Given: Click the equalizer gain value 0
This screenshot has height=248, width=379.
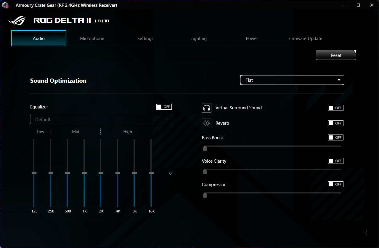Looking at the screenshot, I should tap(170, 173).
